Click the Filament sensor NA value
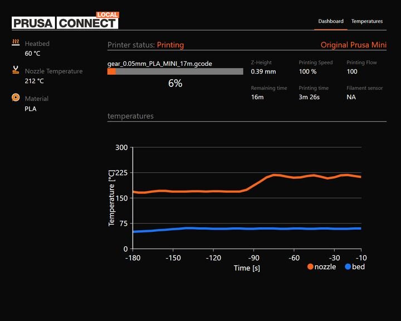 pos(351,97)
